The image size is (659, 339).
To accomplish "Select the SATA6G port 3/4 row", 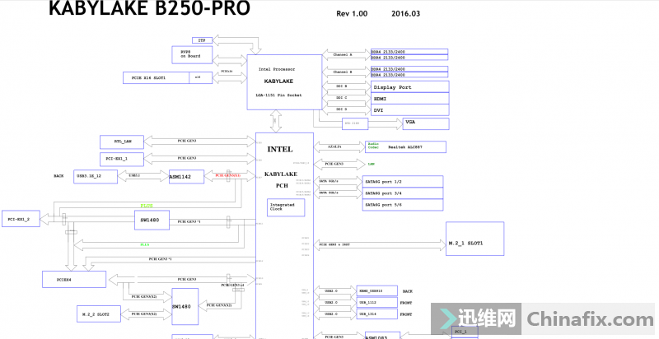I will click(x=403, y=193).
